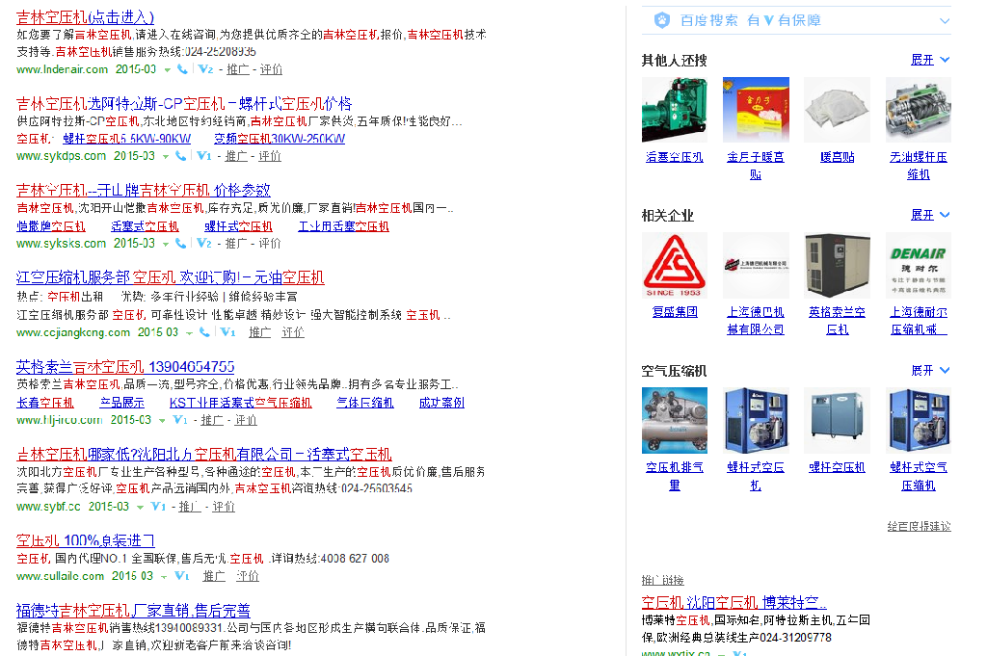The height and width of the screenshot is (656, 987).
Task: Click the phone icon next to www.sykdps.com
Action: [x=180, y=156]
